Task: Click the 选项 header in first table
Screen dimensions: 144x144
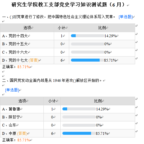Action: 27,28
